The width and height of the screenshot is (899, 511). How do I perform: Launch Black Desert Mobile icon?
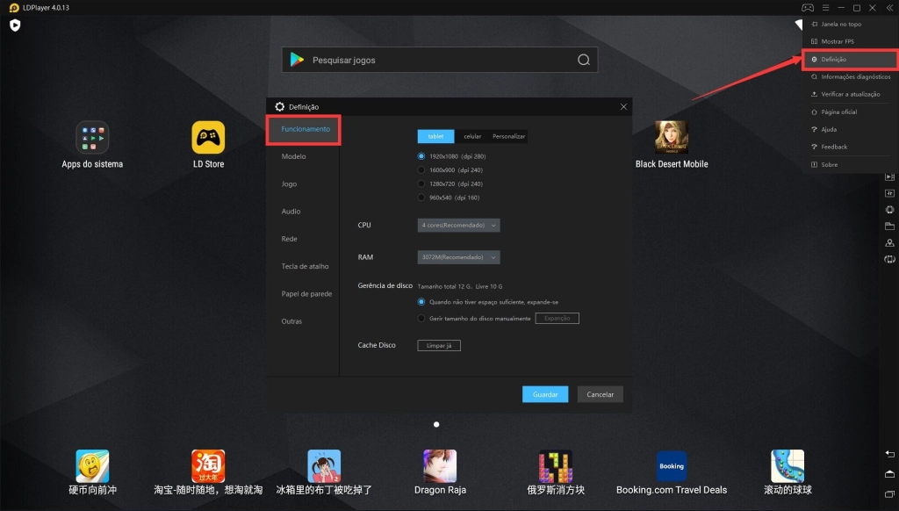point(672,137)
